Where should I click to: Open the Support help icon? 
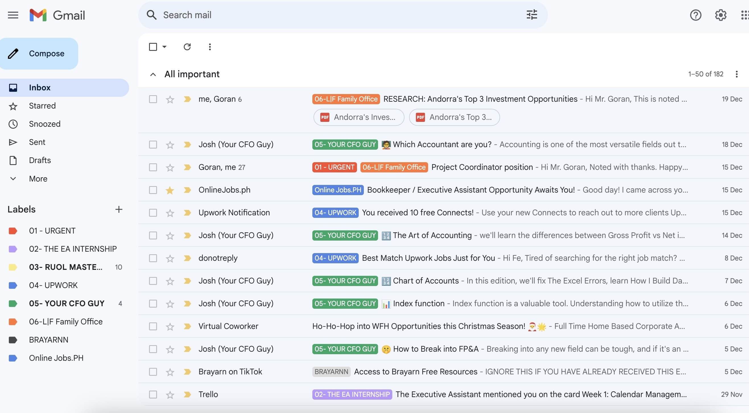(x=696, y=15)
